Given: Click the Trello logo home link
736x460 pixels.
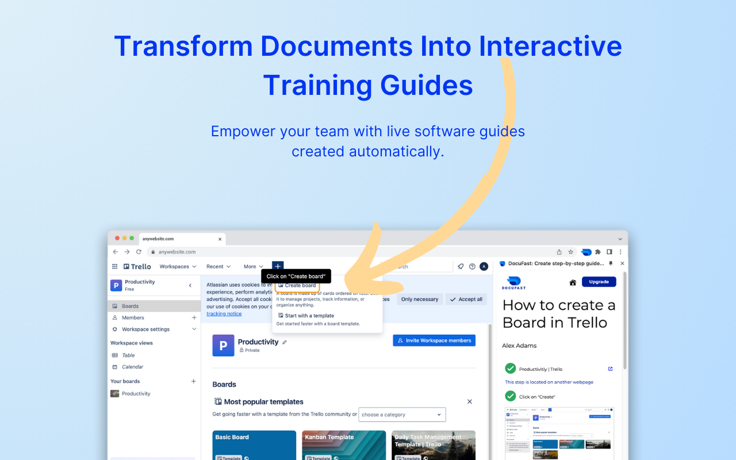Looking at the screenshot, I should (137, 267).
